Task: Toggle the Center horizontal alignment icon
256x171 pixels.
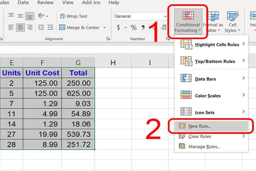Action: click(x=20, y=27)
